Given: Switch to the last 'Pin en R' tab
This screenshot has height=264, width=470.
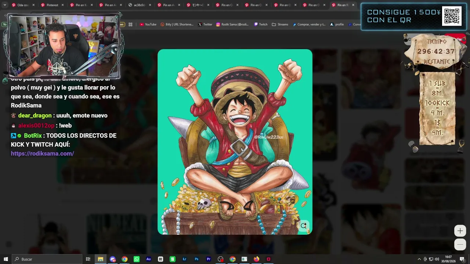Looking at the screenshot, I should 343,5.
